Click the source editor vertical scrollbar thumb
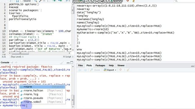 (x=73, y=10)
